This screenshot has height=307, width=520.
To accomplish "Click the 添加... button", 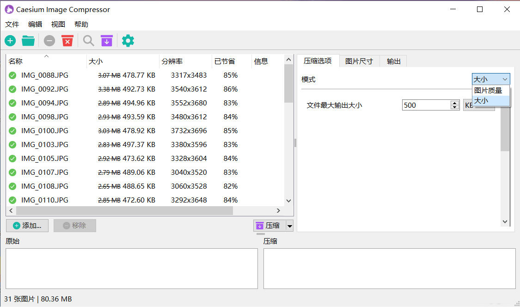I will click(27, 226).
